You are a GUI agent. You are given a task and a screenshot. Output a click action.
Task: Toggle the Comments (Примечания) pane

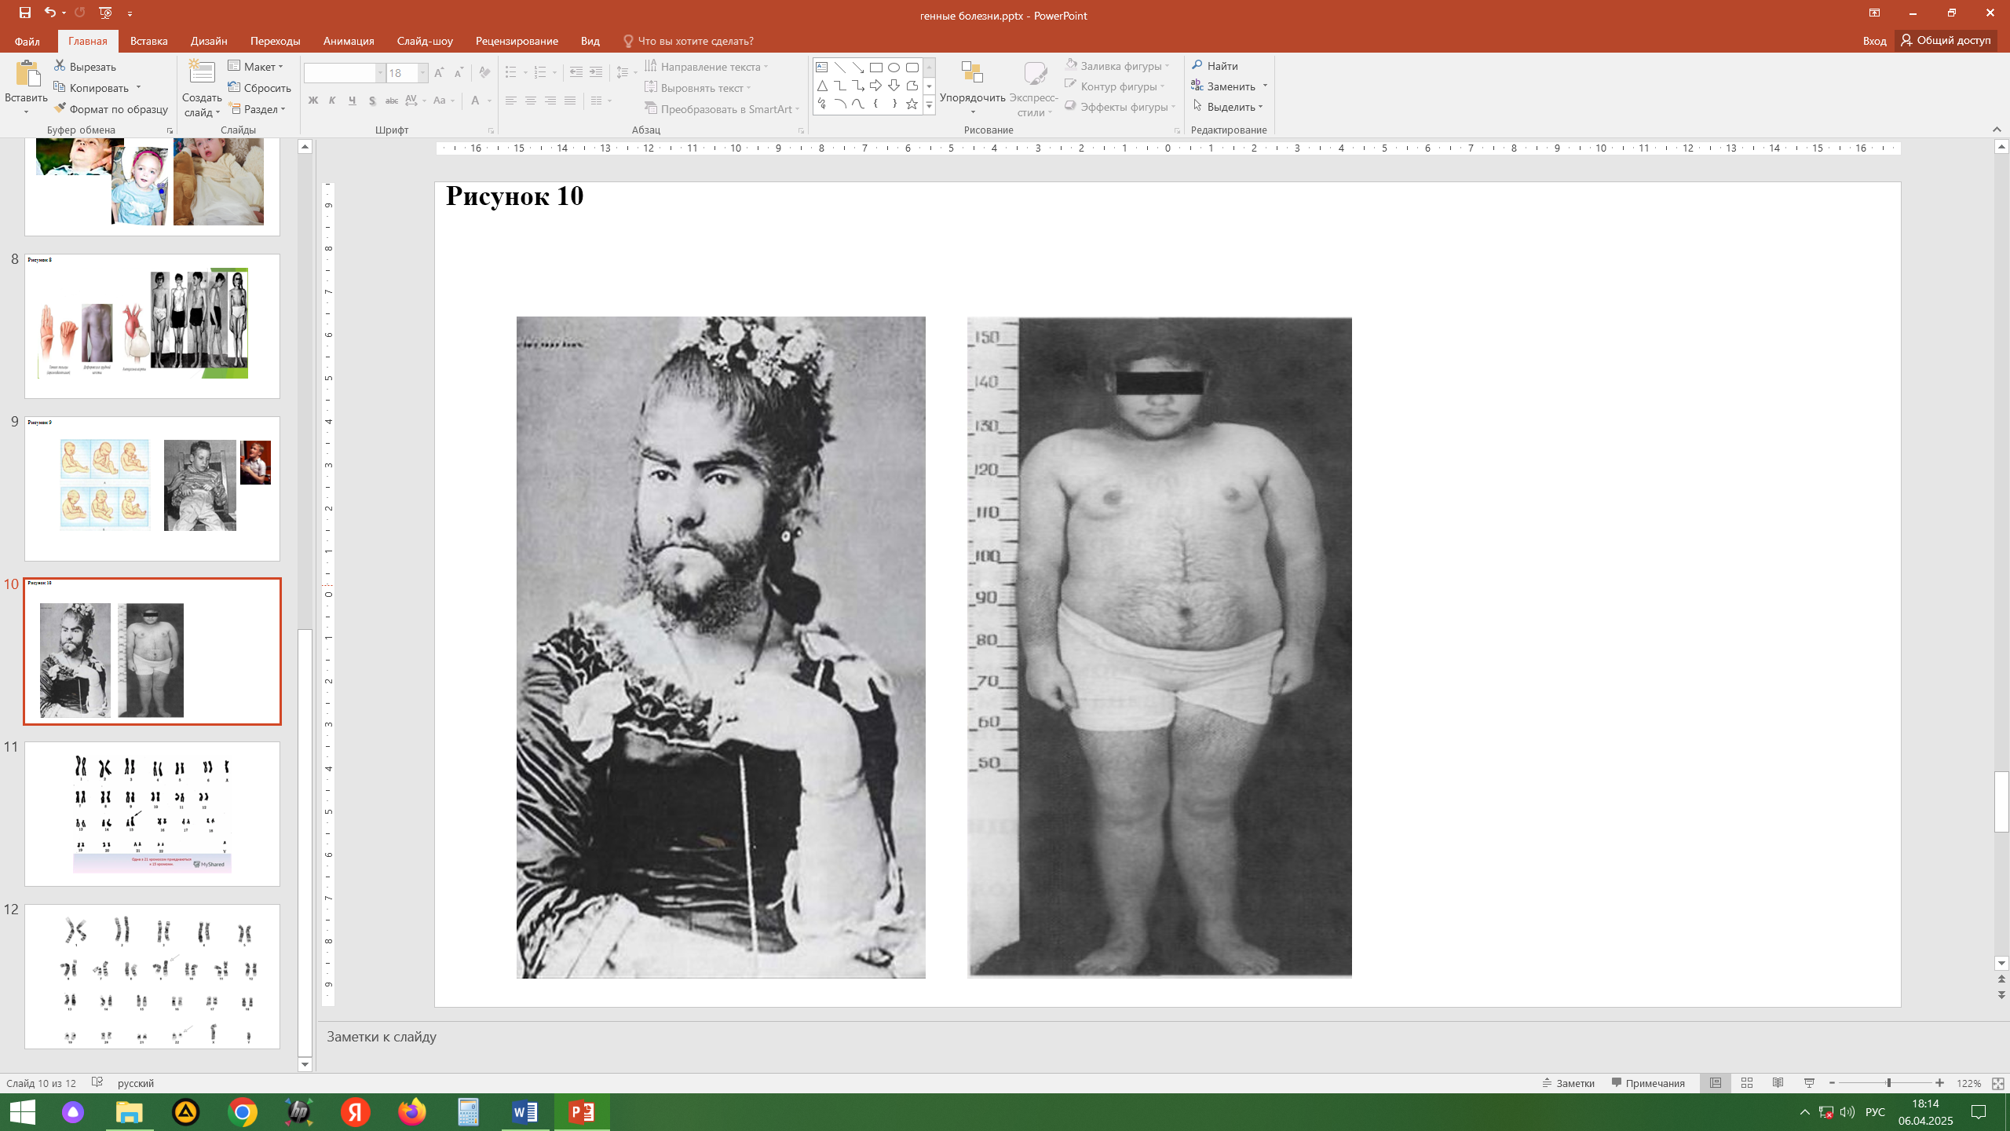point(1648,1083)
